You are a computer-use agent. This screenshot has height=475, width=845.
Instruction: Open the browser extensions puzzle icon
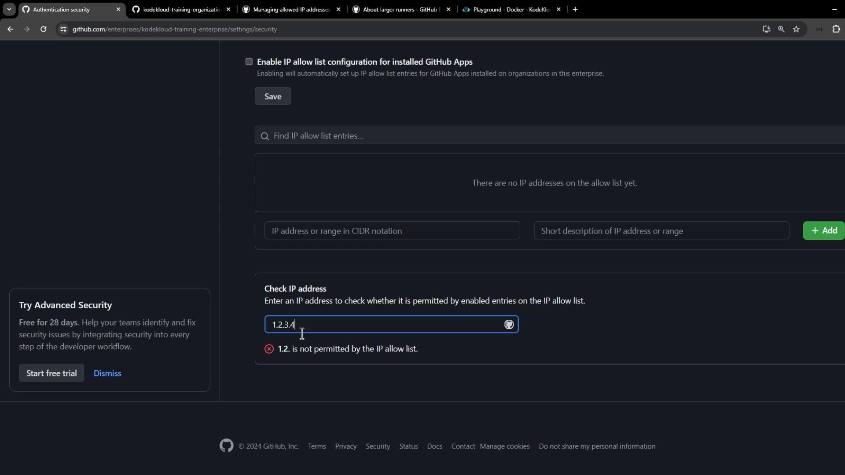tap(836, 29)
